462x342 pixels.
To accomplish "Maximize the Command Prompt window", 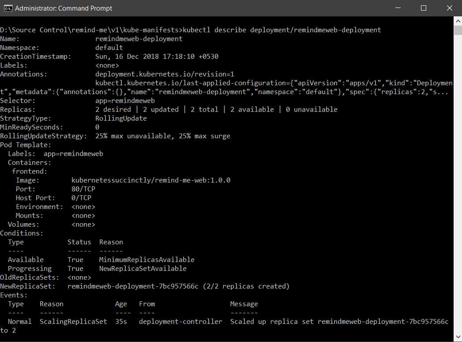I will (423, 8).
